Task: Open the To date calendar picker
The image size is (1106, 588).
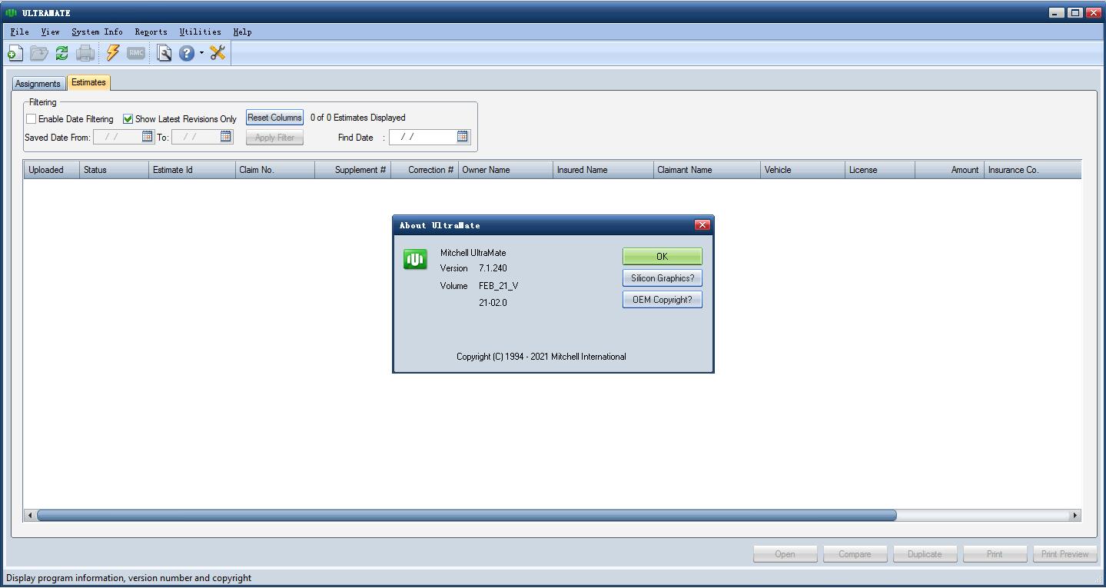Action: [226, 137]
